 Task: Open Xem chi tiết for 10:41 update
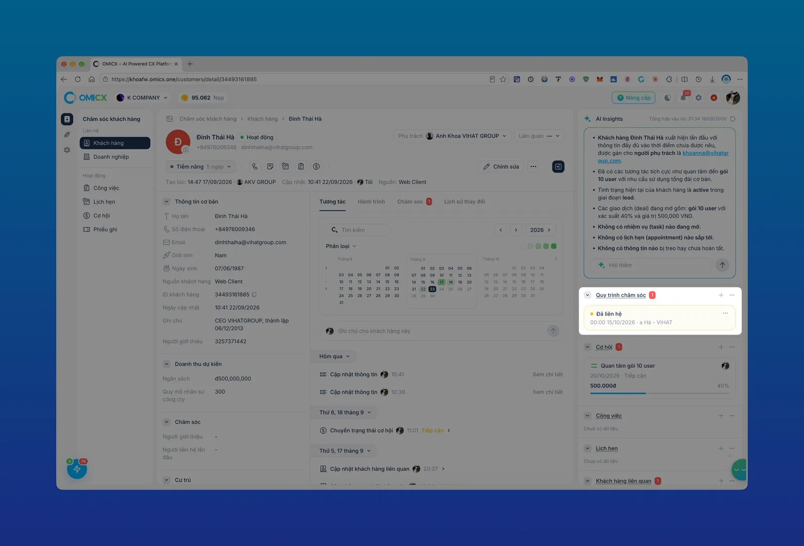[548, 375]
